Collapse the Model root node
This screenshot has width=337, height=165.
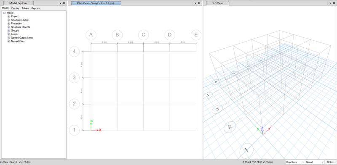[x=5, y=13]
